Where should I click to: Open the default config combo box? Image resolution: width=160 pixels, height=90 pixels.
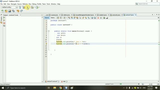click(x=9, y=7)
